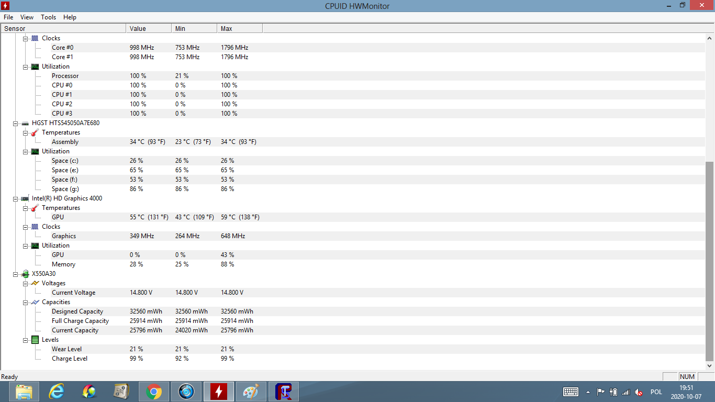This screenshot has height=402, width=715.
Task: Click the battery icon beside X550A30
Action: pos(25,274)
